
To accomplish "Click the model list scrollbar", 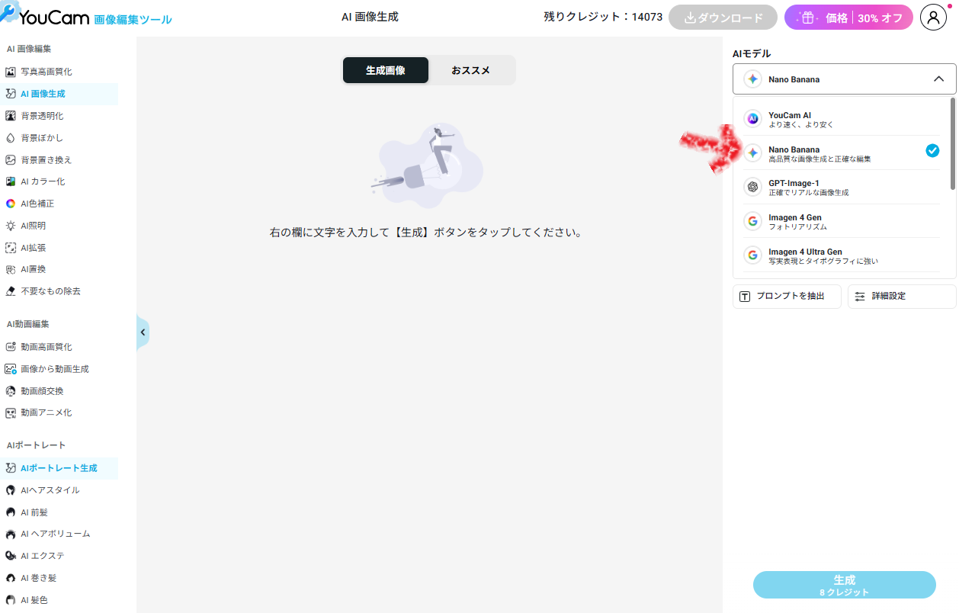I will 952,143.
